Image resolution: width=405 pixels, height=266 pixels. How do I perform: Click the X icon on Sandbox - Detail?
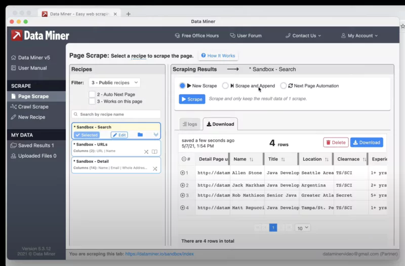pos(155,169)
